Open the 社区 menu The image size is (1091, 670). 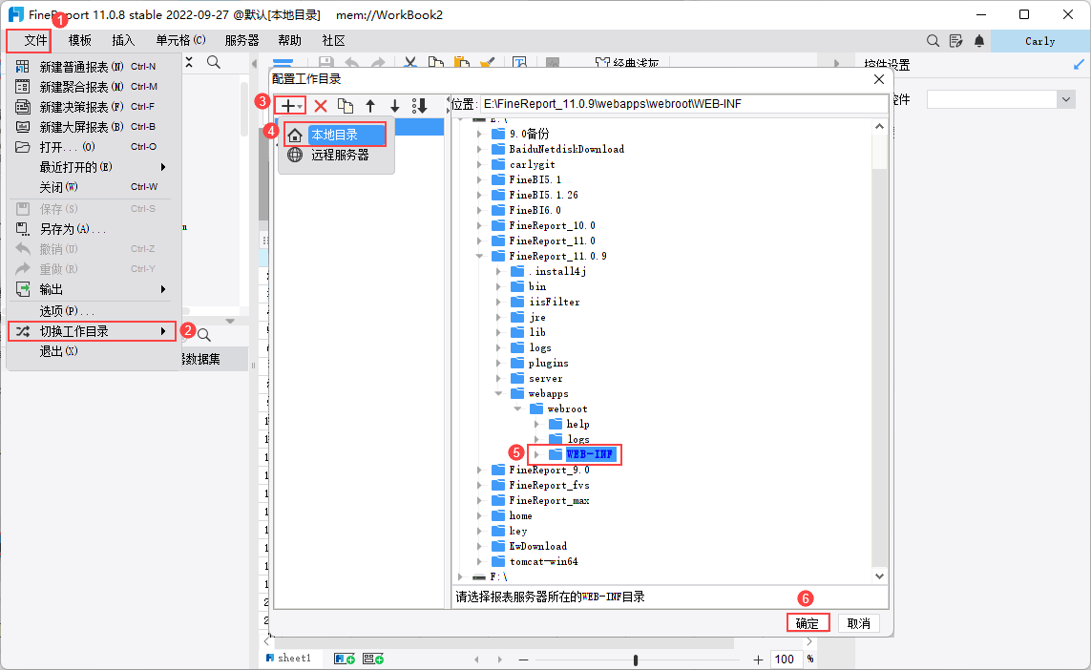pyautogui.click(x=333, y=41)
